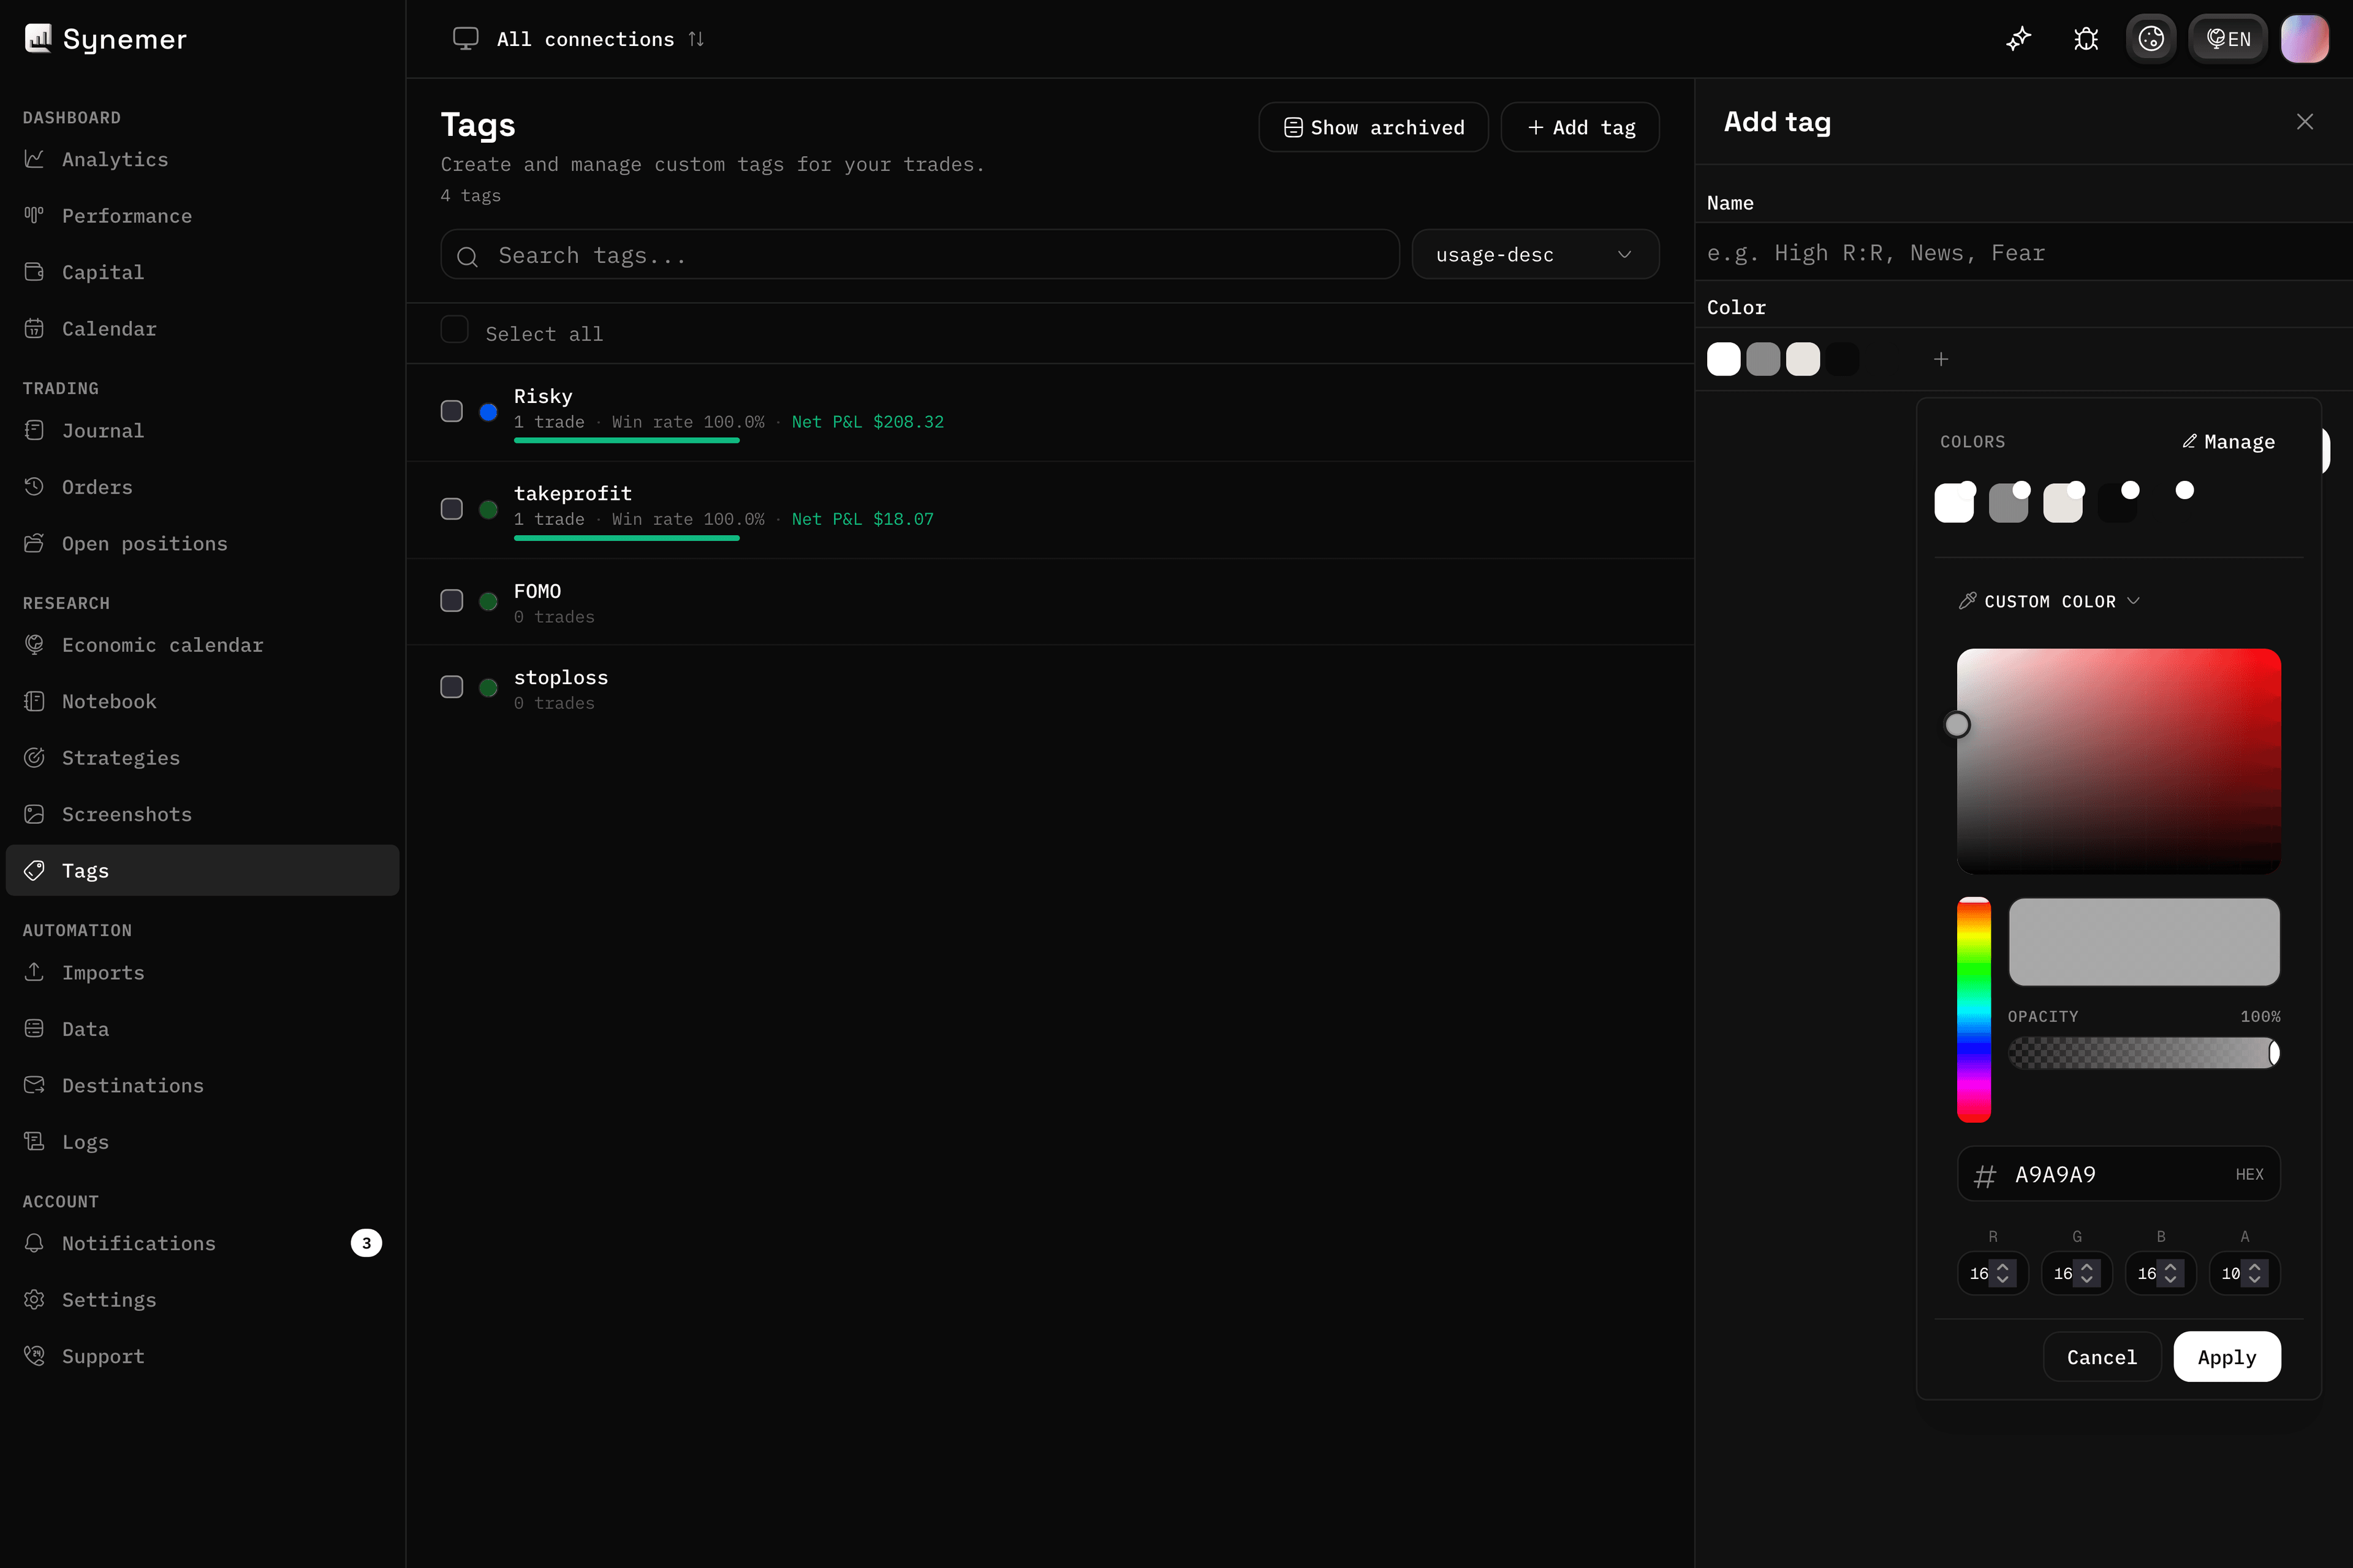Open the EN language selector
Image resolution: width=2353 pixels, height=1568 pixels.
[2228, 39]
